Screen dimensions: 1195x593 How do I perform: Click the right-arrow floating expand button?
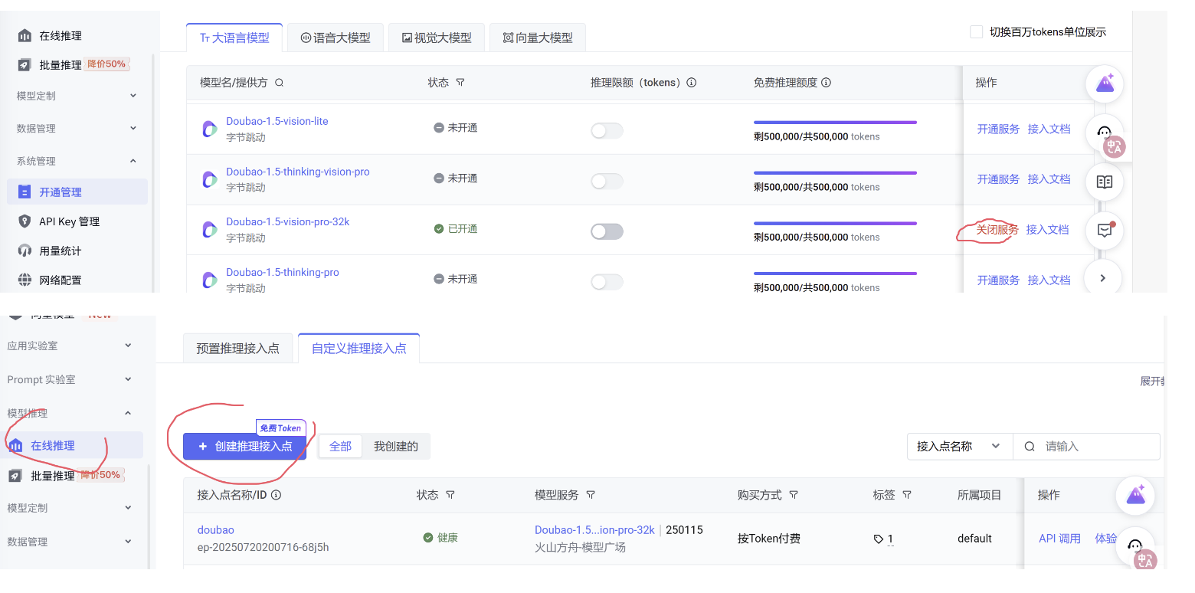click(1104, 278)
